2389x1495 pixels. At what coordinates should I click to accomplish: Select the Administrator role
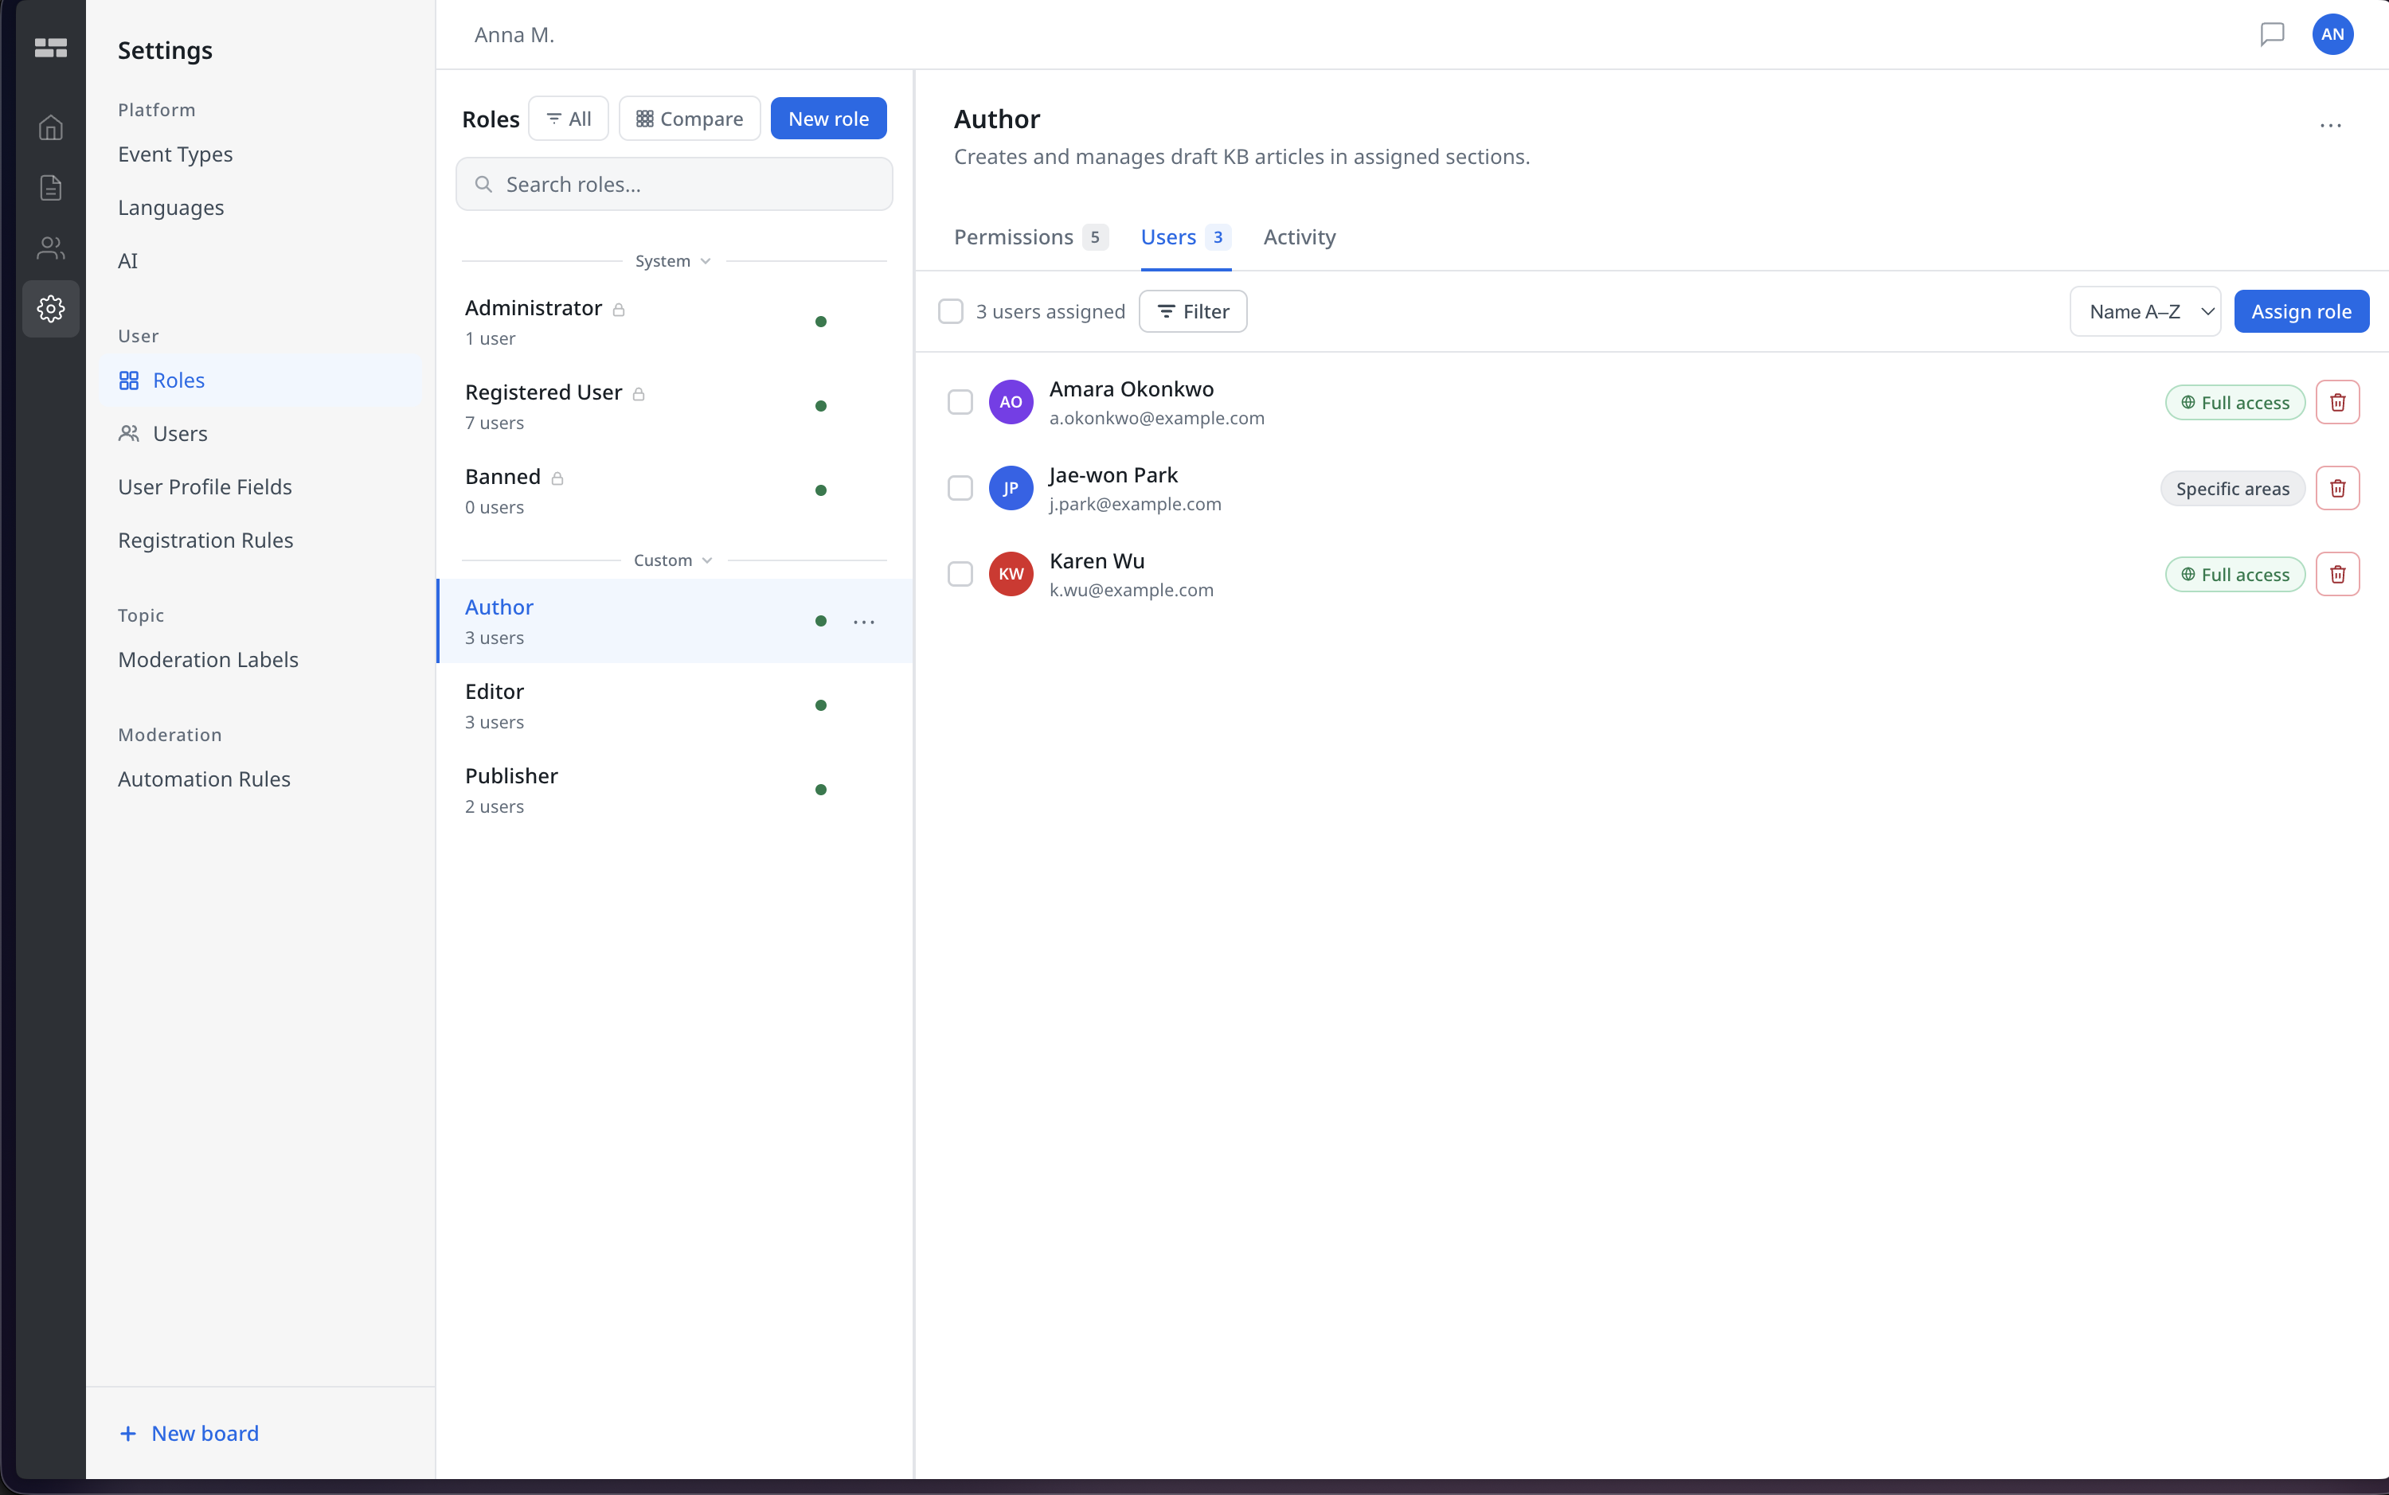click(674, 322)
